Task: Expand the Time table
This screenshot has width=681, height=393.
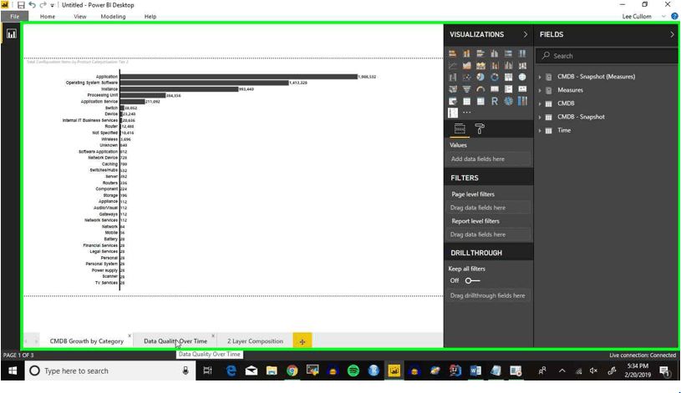Action: tap(540, 130)
